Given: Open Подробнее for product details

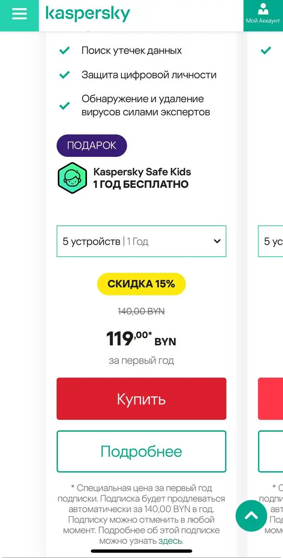Looking at the screenshot, I should (141, 451).
